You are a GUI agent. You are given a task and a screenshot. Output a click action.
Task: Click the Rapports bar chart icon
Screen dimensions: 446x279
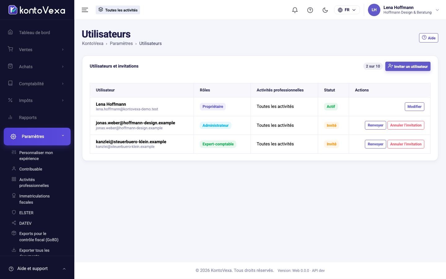click(10, 117)
